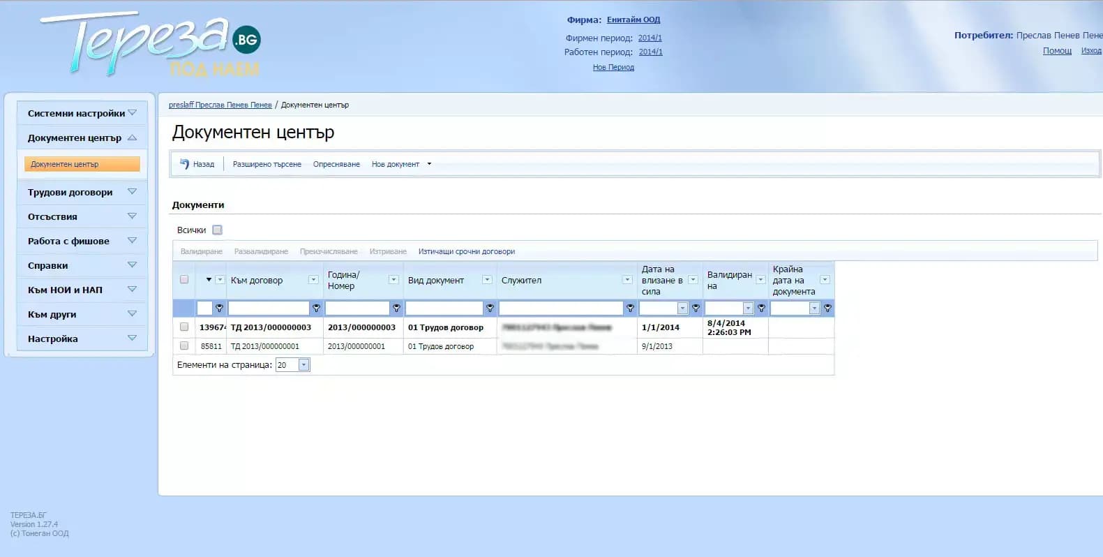Click the Назад back arrow icon

(x=184, y=164)
